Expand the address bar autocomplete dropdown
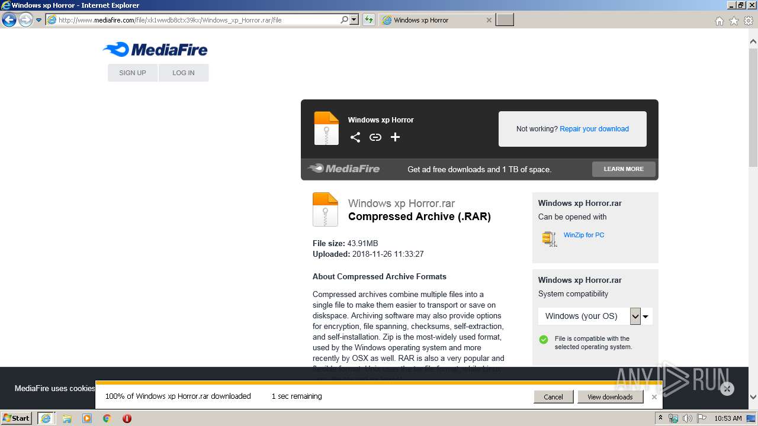758x426 pixels. pos(354,20)
